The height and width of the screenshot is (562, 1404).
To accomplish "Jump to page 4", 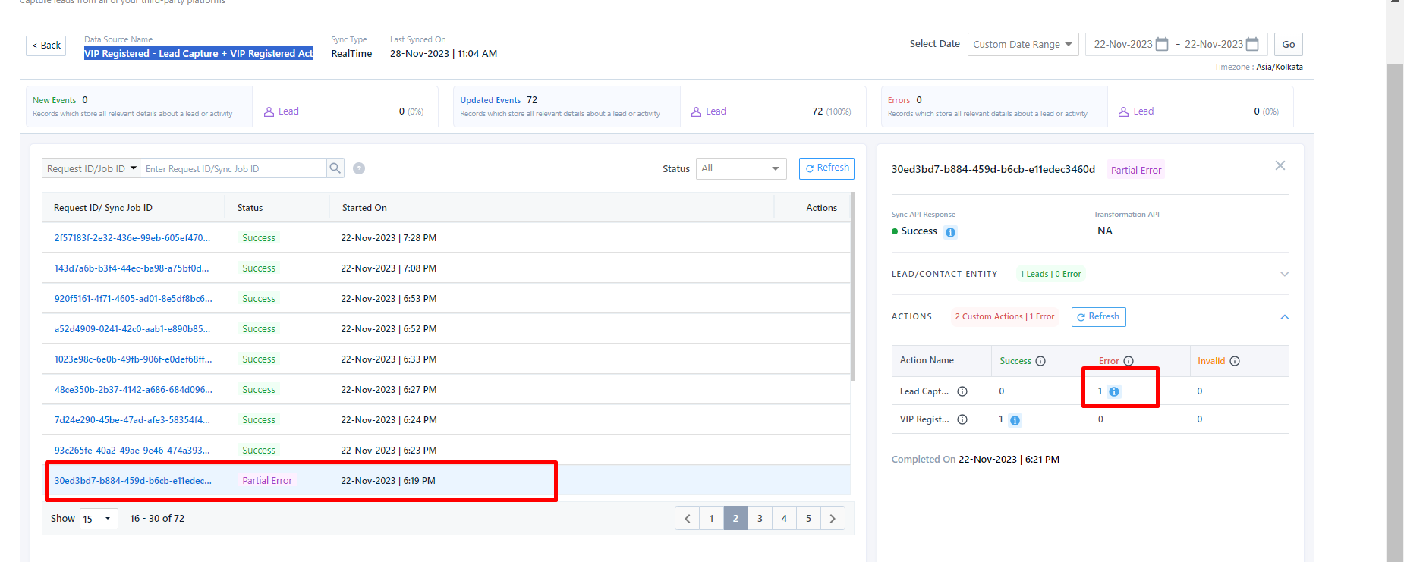I will (x=784, y=519).
